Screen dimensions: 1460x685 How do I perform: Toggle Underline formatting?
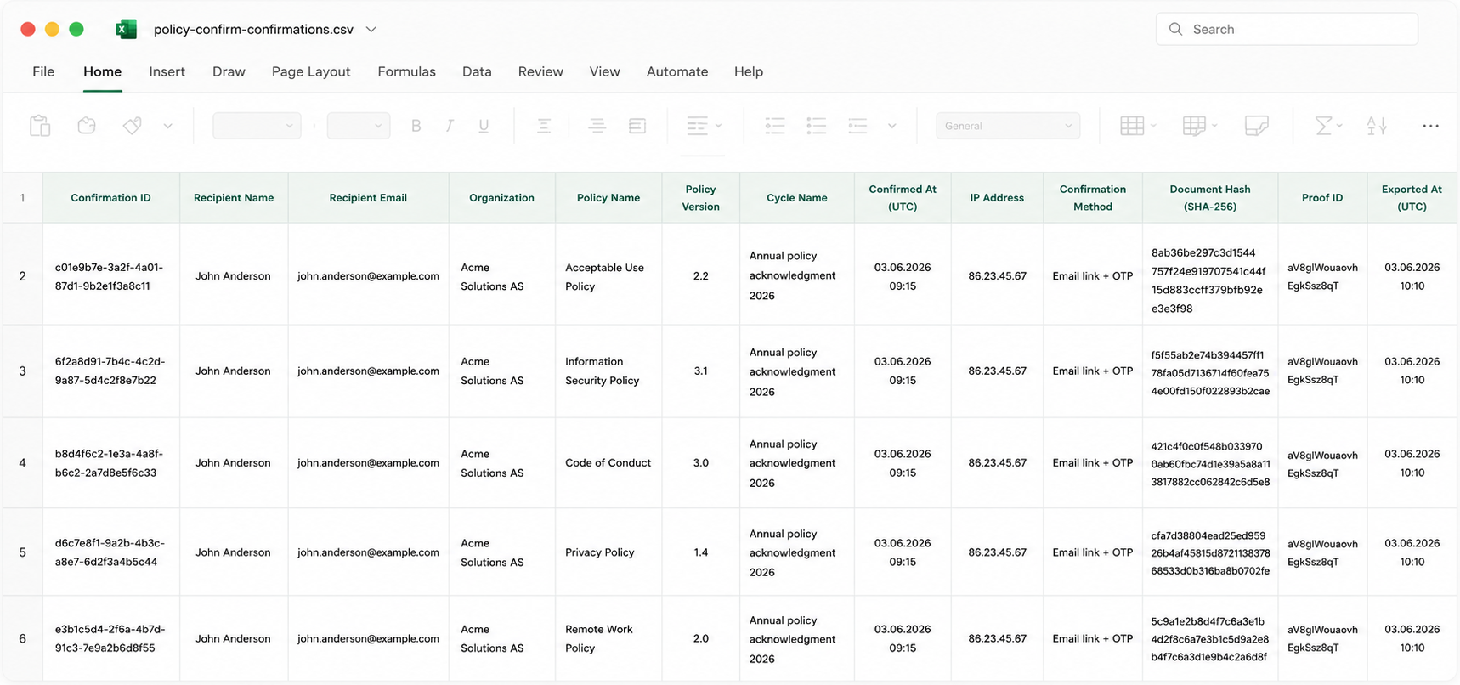click(x=484, y=126)
